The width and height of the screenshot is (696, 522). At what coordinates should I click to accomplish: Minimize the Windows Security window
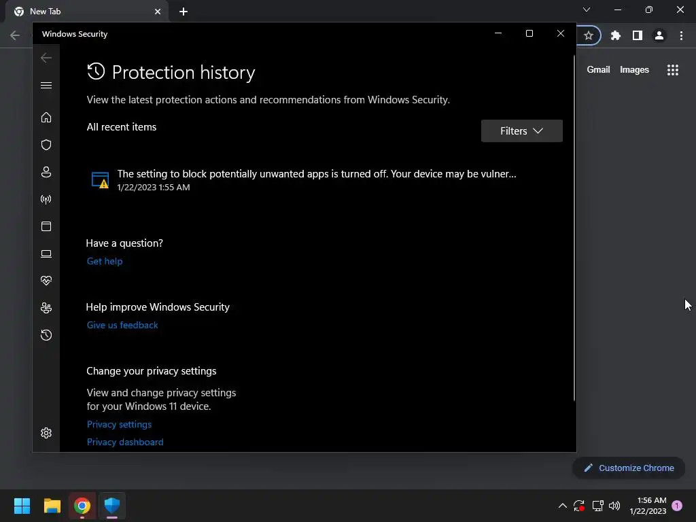coord(498,34)
